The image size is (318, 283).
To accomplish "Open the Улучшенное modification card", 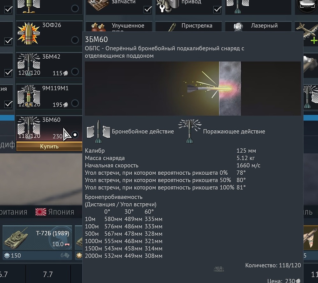I will tap(119, 26).
